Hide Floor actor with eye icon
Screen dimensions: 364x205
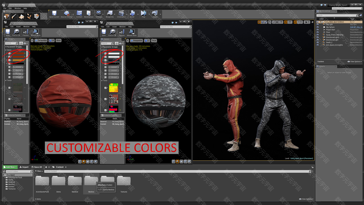point(318,32)
